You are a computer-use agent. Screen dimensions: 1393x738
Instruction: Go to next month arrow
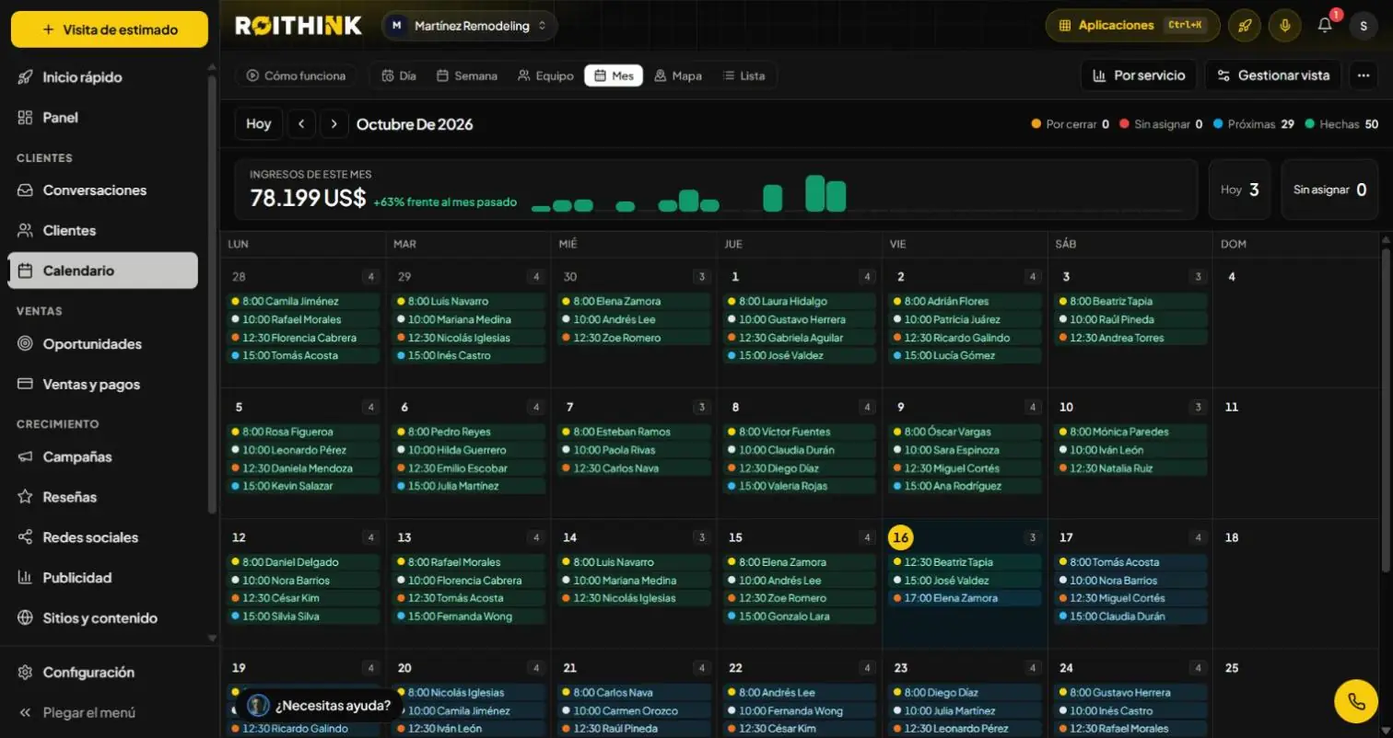(x=334, y=124)
